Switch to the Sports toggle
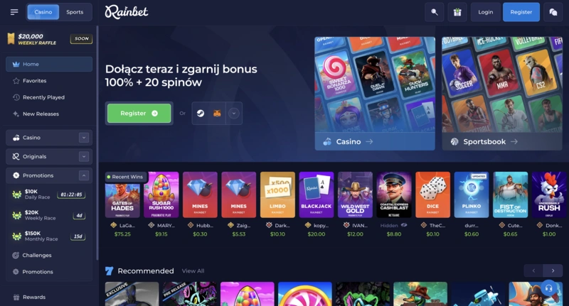The image size is (569, 306). [75, 12]
